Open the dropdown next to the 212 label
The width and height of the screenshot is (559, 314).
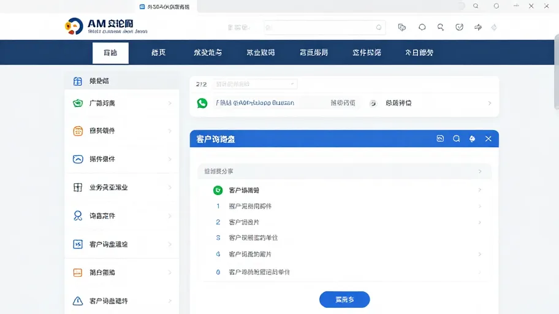(255, 84)
